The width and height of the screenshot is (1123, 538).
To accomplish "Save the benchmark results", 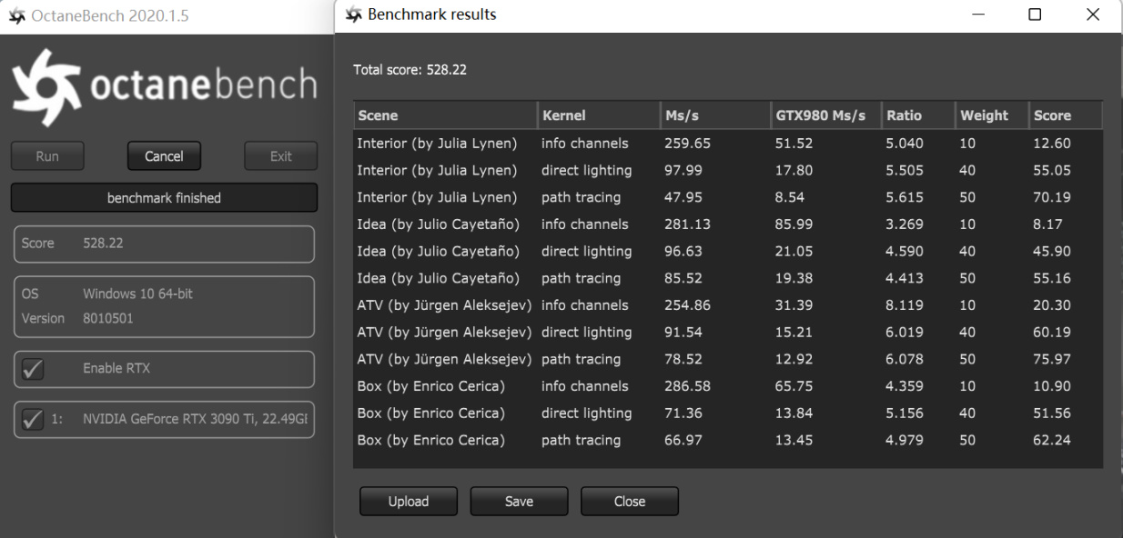I will click(x=519, y=501).
